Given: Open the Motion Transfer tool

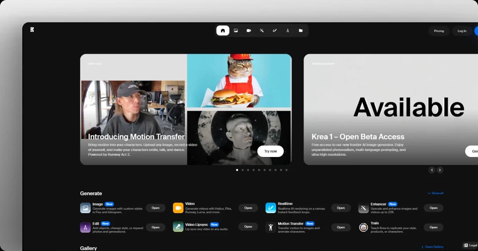Looking at the screenshot, I should [x=341, y=227].
